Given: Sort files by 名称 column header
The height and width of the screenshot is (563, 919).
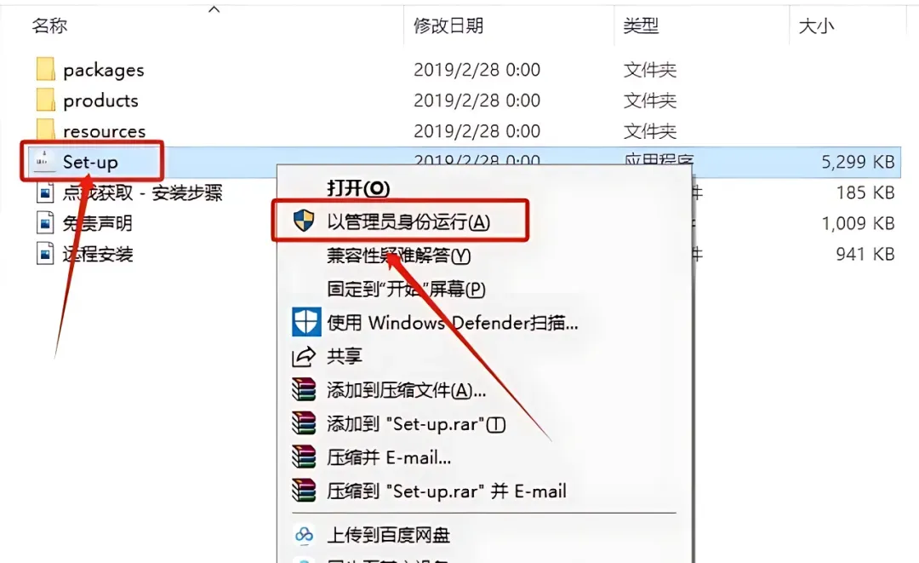Looking at the screenshot, I should (50, 26).
